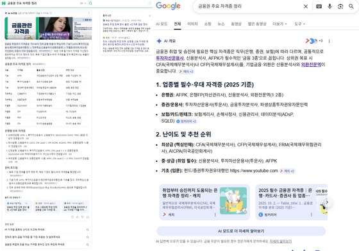Switch to the 뉴스 tab

221,24
